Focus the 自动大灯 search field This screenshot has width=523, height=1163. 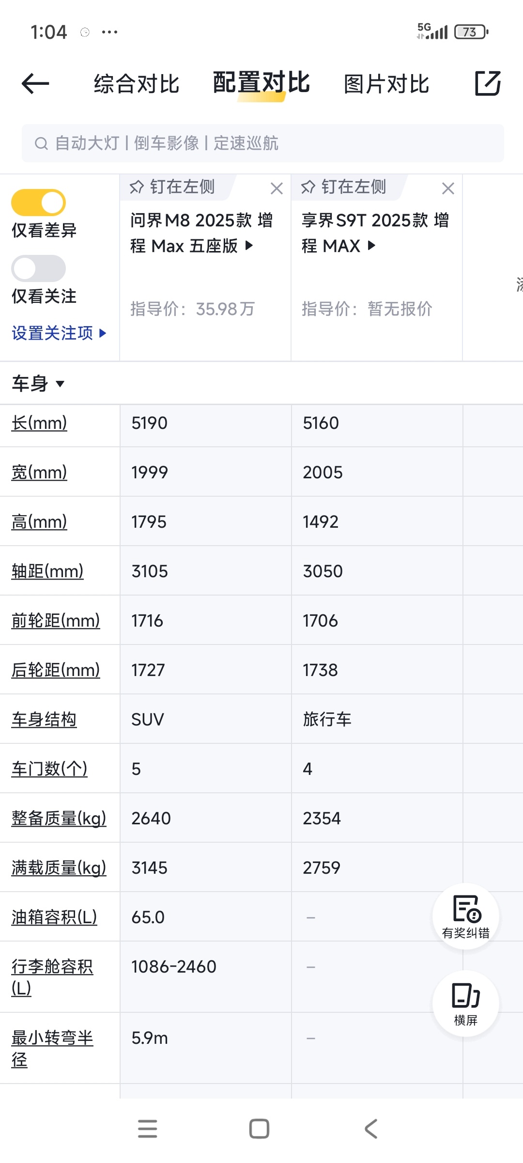click(263, 143)
